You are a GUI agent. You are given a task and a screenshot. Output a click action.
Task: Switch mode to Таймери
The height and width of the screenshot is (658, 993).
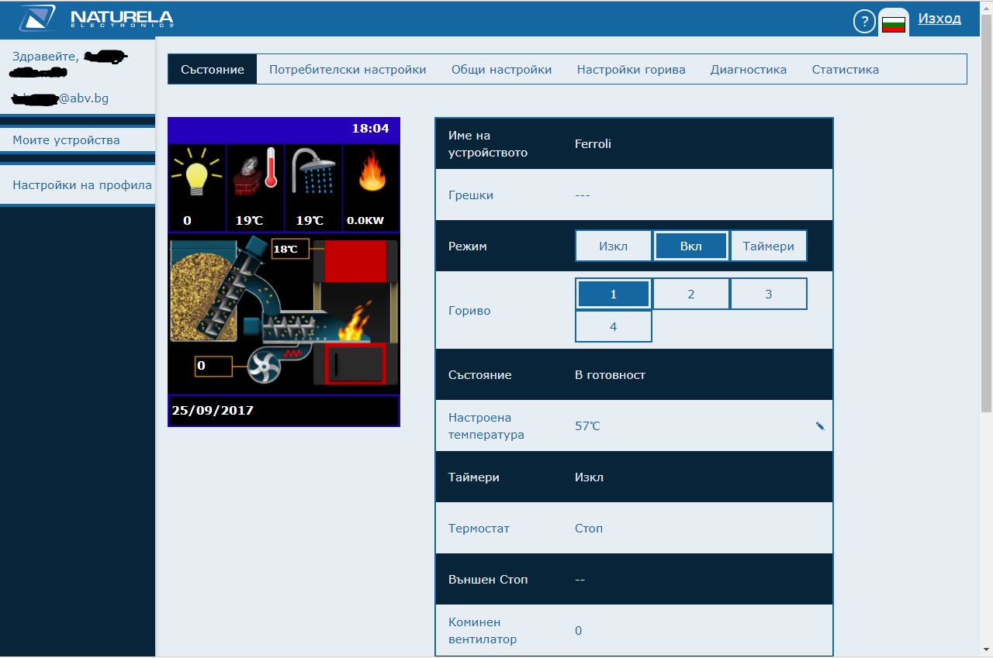coord(768,246)
